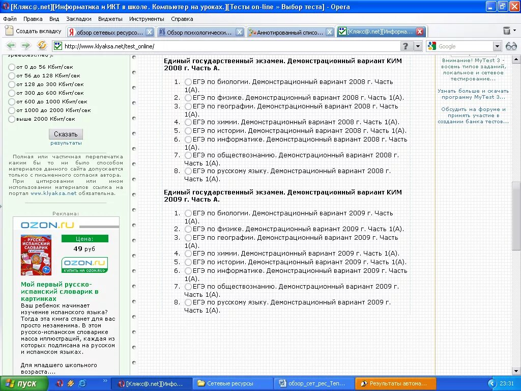Open the Правка menu
The width and height of the screenshot is (521, 391).
pyautogui.click(x=33, y=19)
